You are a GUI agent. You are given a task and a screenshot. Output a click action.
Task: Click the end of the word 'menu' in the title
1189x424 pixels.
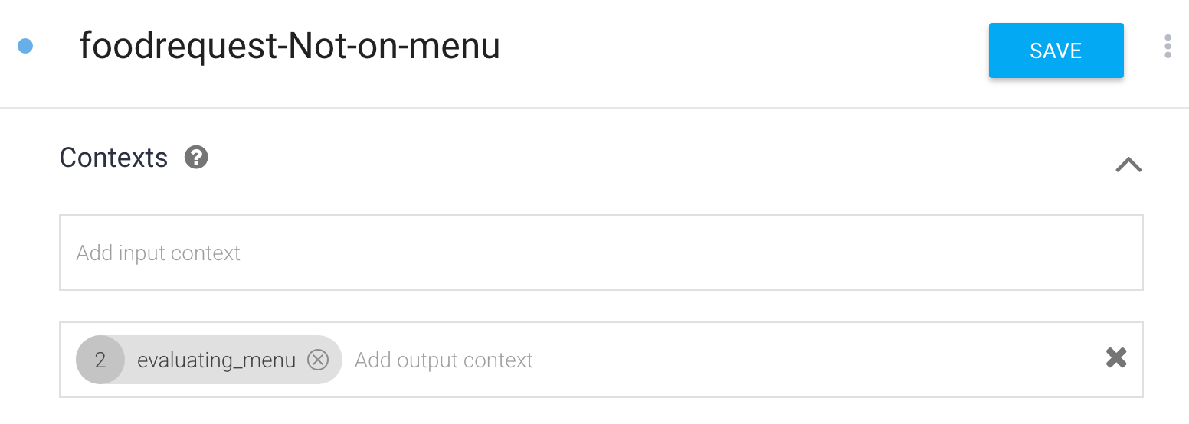(500, 47)
